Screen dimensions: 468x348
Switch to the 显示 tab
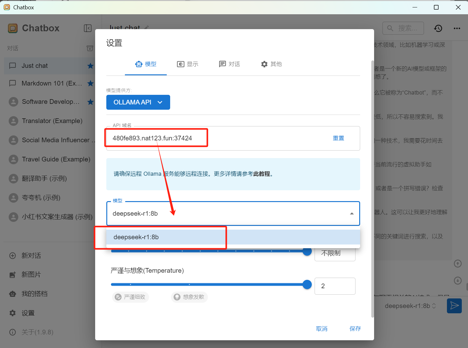[x=188, y=64]
